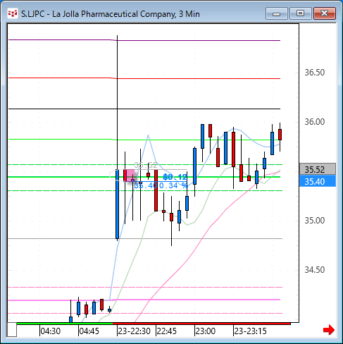
Task: Click the $0.12 profit label on chart
Action: point(175,177)
